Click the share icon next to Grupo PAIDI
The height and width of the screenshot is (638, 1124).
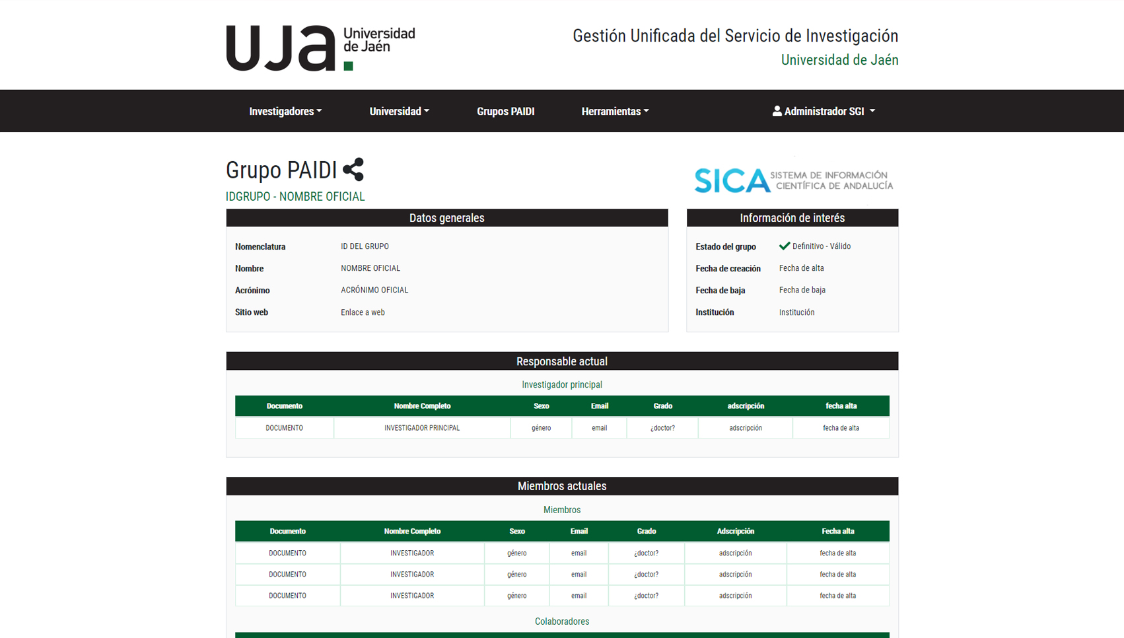[355, 170]
